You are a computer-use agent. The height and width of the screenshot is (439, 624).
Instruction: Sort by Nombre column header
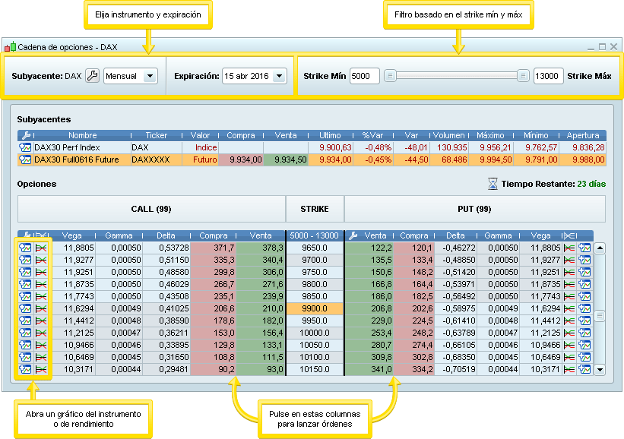tap(82, 135)
